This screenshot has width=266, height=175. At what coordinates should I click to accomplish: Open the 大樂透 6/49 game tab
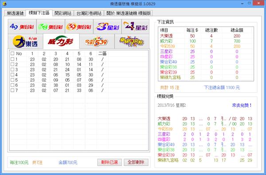(25, 41)
